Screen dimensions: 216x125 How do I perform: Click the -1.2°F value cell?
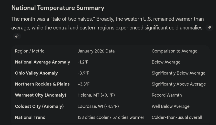tap(83, 62)
